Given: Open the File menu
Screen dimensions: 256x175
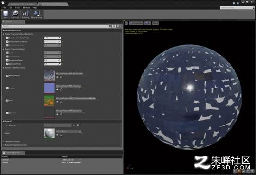Looking at the screenshot, I should (x=4, y=8).
